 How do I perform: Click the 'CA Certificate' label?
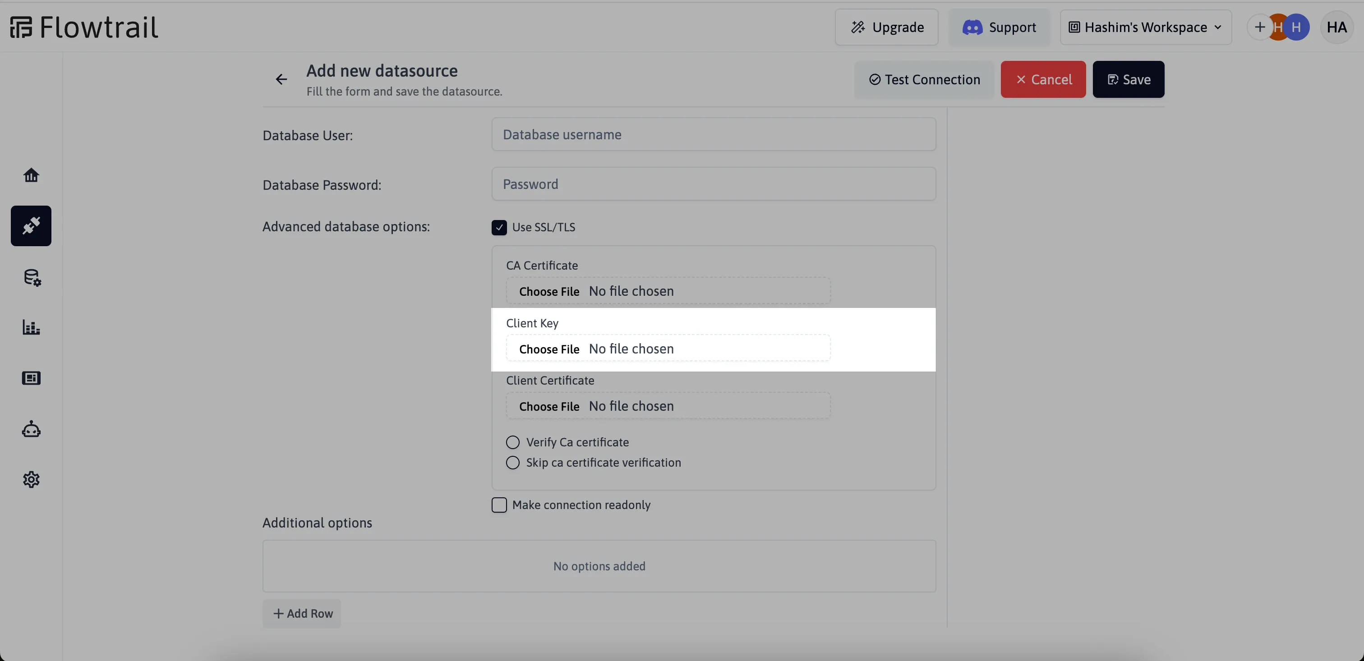[542, 266]
